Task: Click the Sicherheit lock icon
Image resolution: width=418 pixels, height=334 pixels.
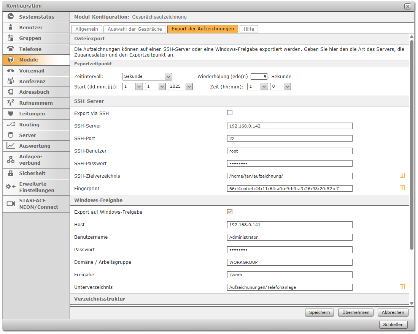Action: 11,173
